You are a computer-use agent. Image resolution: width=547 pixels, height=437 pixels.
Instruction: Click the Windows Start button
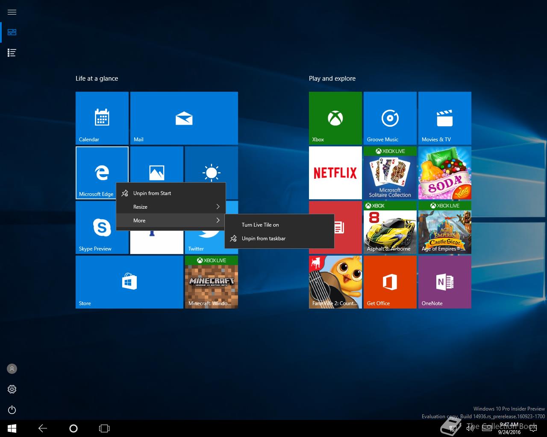click(12, 428)
